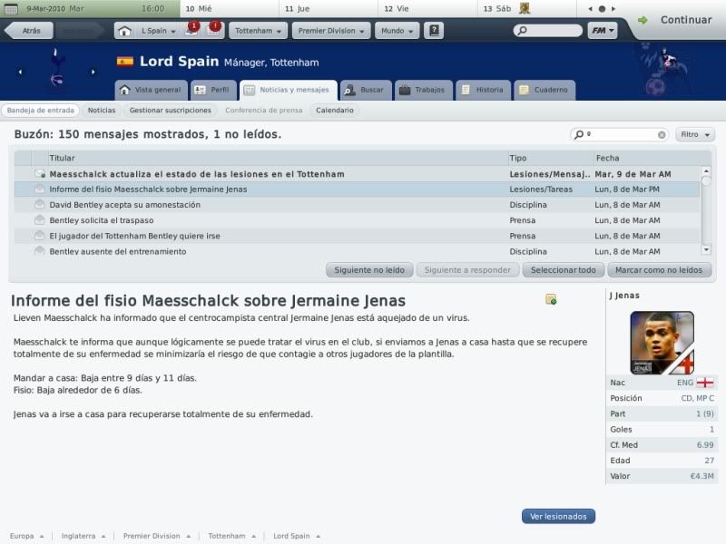The height and width of the screenshot is (544, 726).
Task: Open Gestionar suscripciones sub-tab
Action: click(170, 111)
